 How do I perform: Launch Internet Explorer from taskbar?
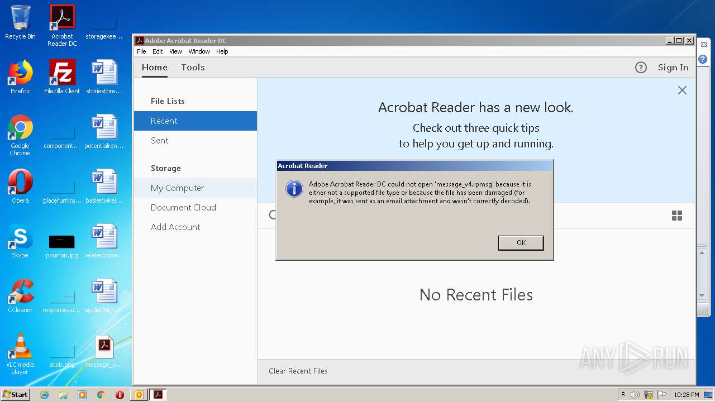44,395
